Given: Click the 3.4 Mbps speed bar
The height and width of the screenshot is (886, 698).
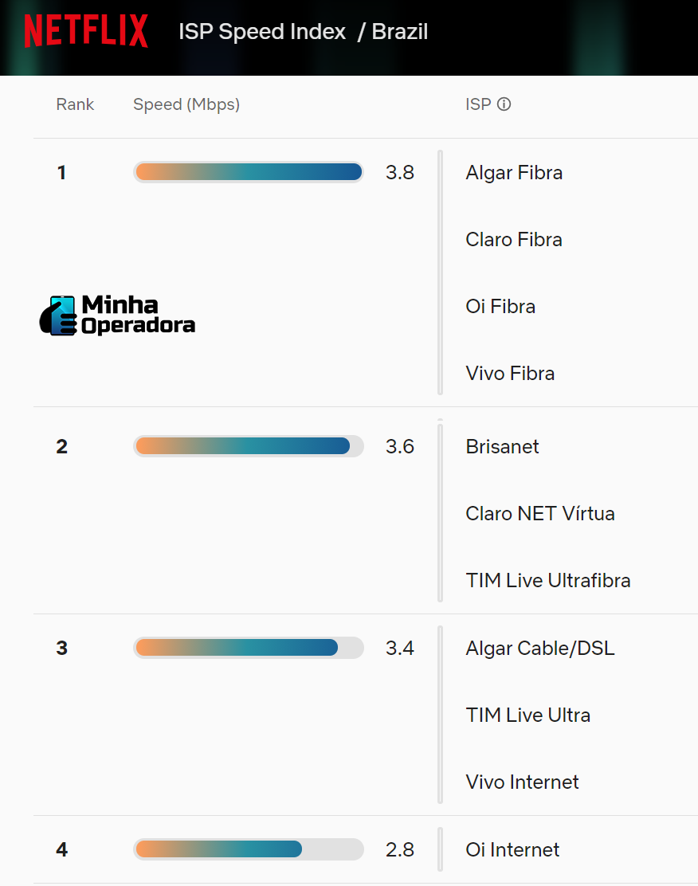Looking at the screenshot, I should coord(248,648).
